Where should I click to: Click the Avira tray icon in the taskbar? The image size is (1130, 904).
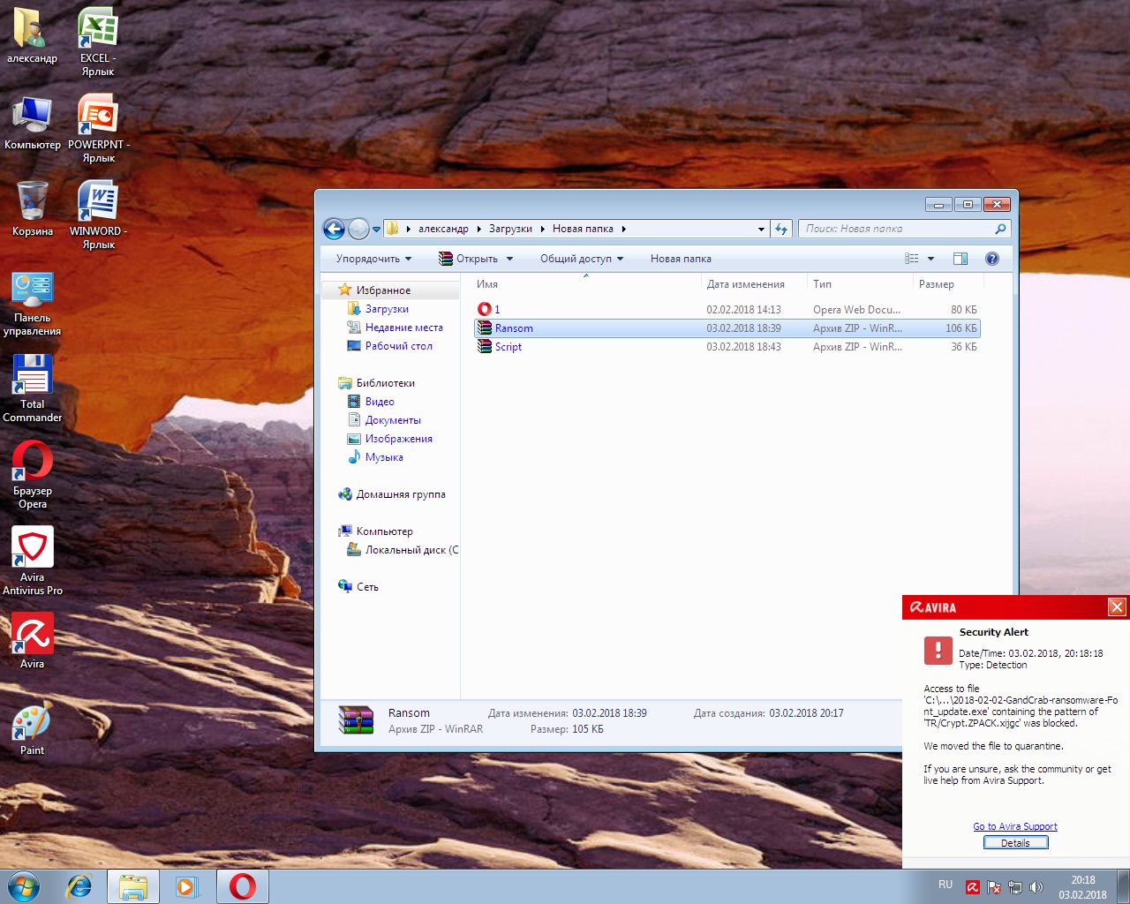click(972, 887)
